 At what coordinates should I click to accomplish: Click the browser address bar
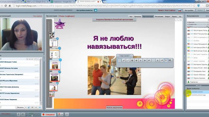(x=103, y=6)
